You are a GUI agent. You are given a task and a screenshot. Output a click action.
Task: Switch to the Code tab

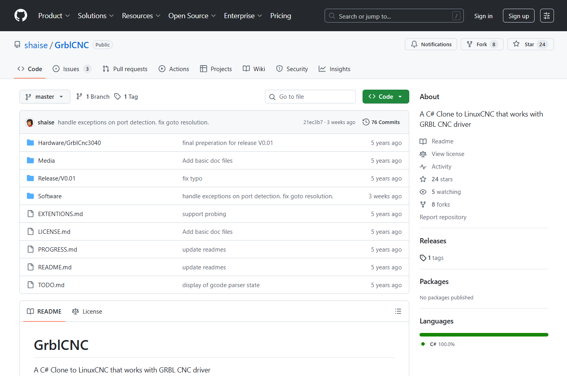pyautogui.click(x=30, y=69)
